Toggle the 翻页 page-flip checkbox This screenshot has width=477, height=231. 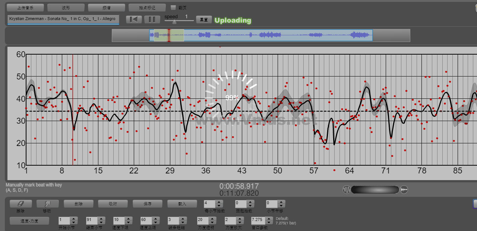coord(173,7)
